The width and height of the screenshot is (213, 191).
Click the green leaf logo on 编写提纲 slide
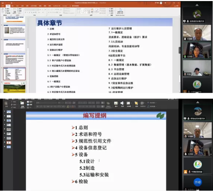[160, 116]
